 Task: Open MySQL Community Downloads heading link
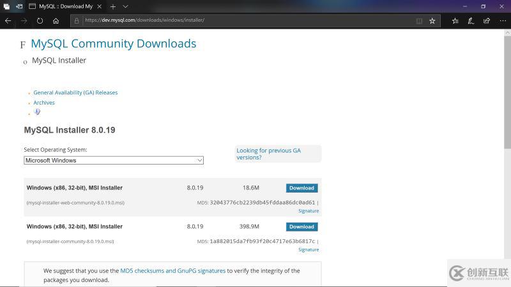click(x=114, y=43)
